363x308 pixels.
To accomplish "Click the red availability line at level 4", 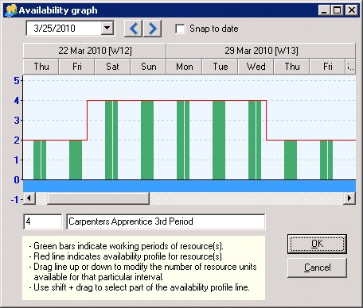I will [177, 101].
